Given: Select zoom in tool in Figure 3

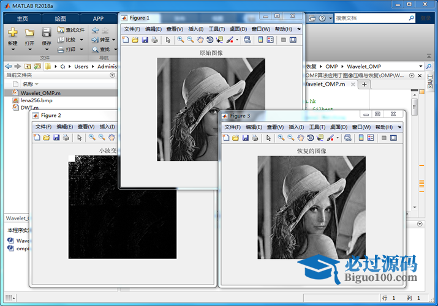Looking at the screenshot, I should [281, 138].
